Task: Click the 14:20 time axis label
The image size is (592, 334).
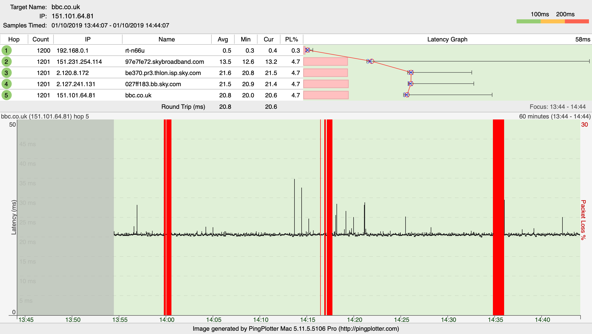Action: (355, 320)
